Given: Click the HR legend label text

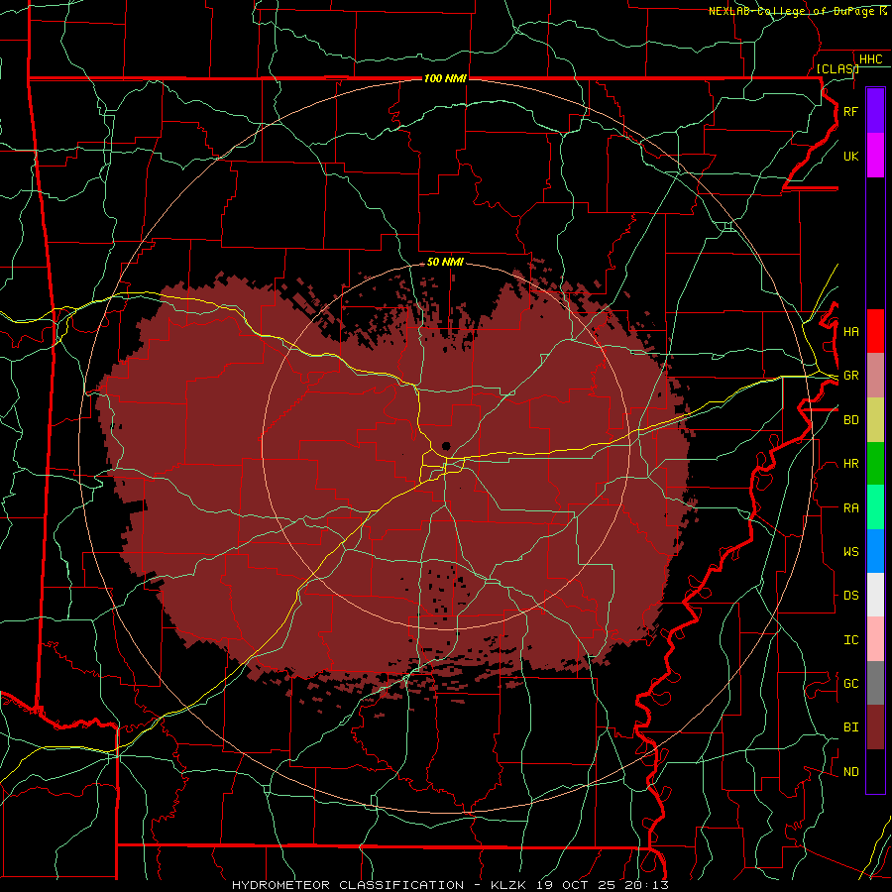Looking at the screenshot, I should tap(851, 464).
